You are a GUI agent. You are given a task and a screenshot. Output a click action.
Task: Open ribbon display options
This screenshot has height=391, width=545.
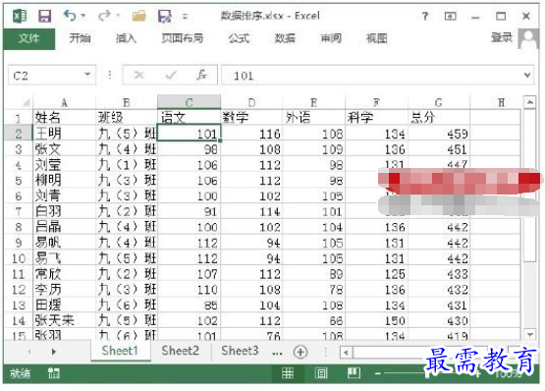450,16
